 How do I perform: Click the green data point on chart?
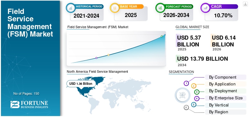tap(162, 36)
